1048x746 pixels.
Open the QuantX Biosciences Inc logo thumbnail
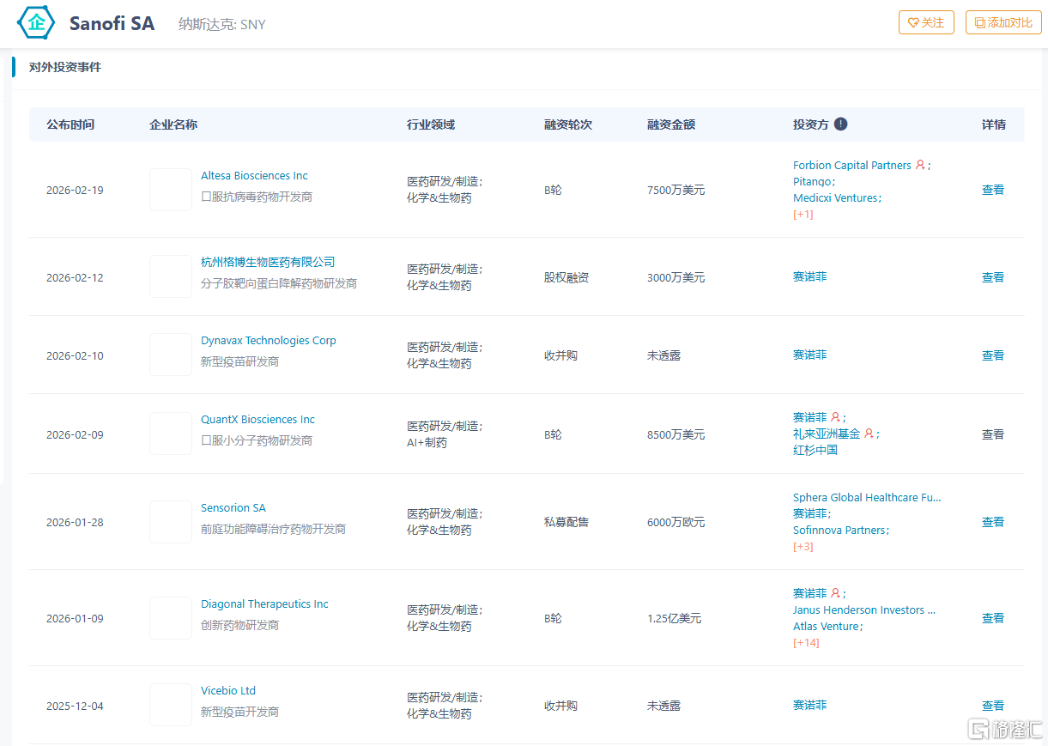pos(171,434)
